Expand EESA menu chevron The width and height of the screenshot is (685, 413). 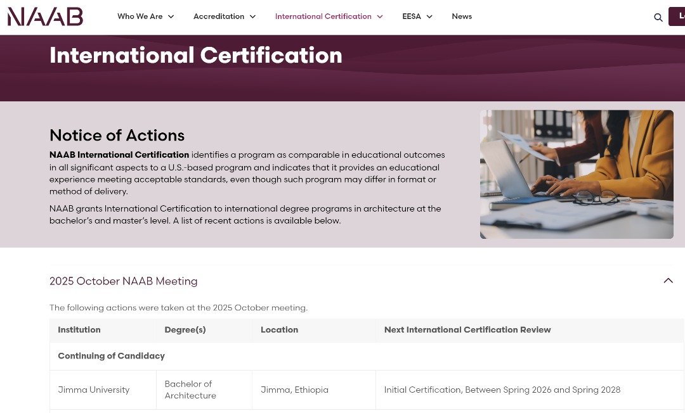click(x=429, y=16)
